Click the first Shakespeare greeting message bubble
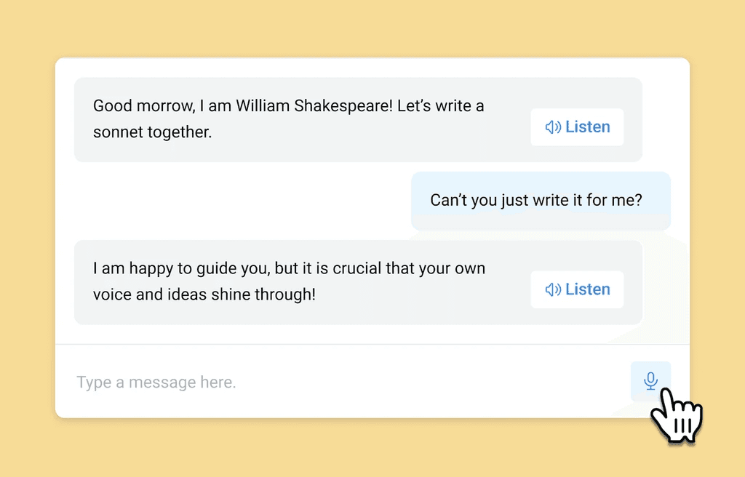 coord(306,147)
